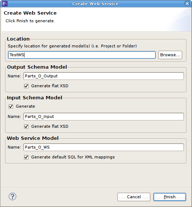Click the Browse... button

pyautogui.click(x=170, y=55)
